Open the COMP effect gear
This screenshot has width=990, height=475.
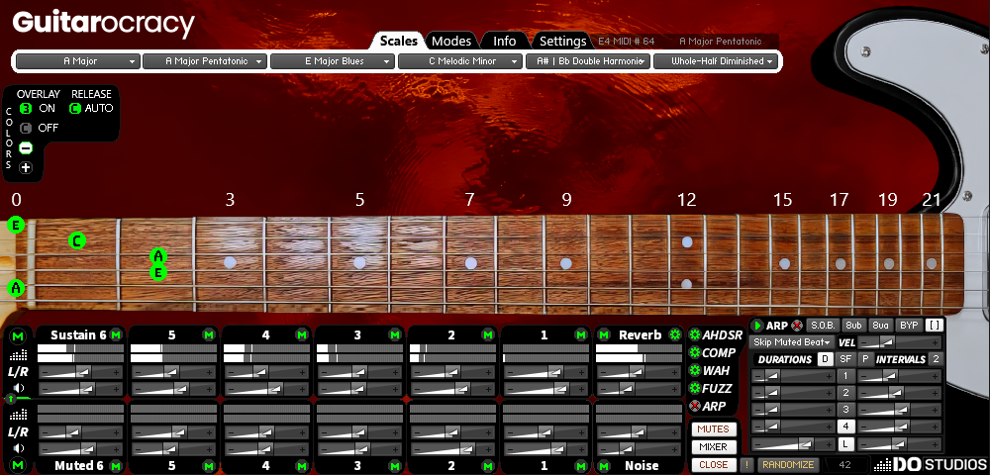pyautogui.click(x=695, y=352)
